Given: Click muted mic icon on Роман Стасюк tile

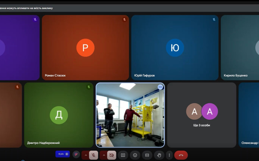Looking at the screenshot, I should click(x=124, y=20).
